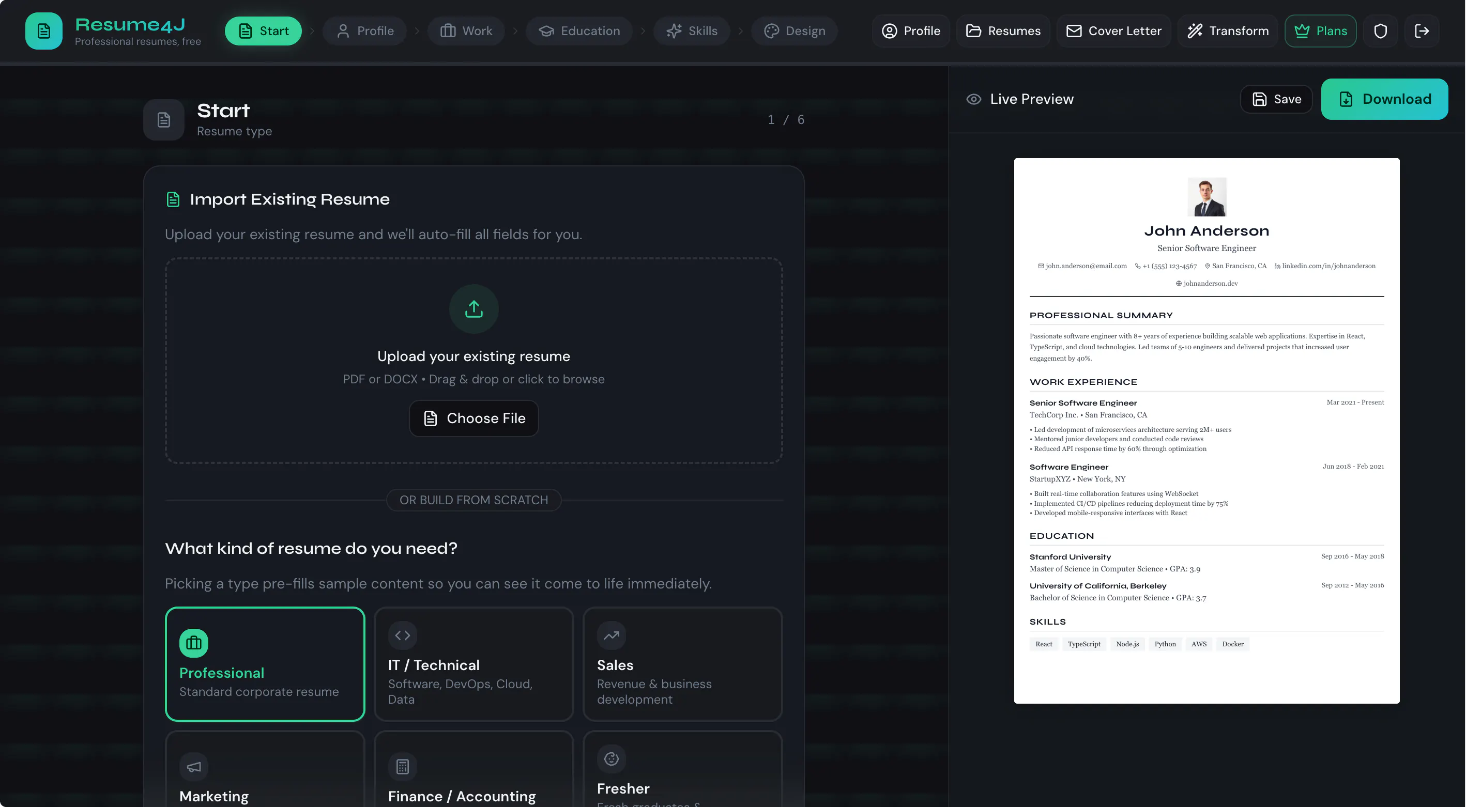This screenshot has width=1466, height=807.
Task: Click the trending arrow icon on Sales card
Action: pos(611,635)
